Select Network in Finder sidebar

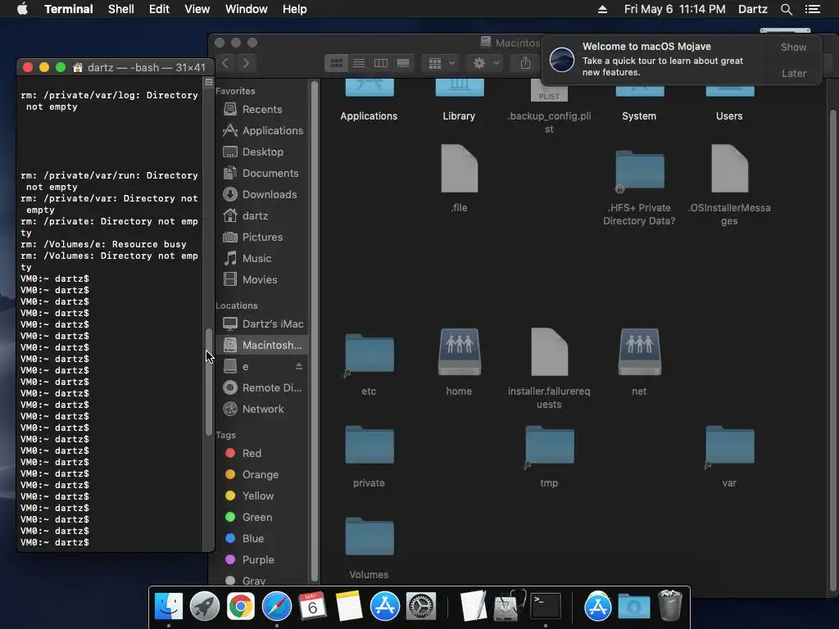click(261, 410)
